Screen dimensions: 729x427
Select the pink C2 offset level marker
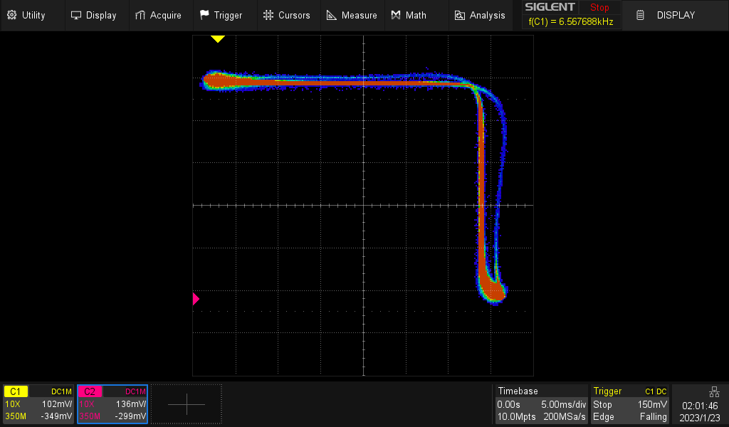pyautogui.click(x=196, y=299)
